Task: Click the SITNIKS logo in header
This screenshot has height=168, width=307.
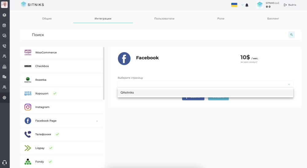Action: tap(32, 5)
